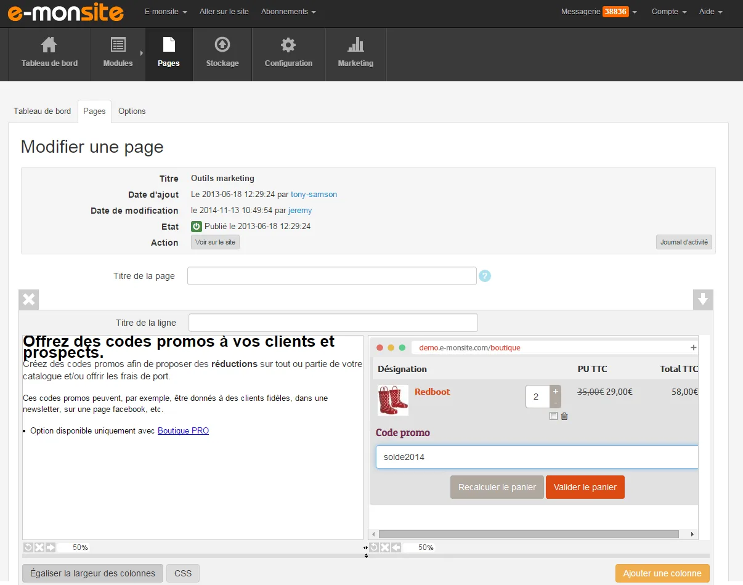The image size is (743, 585).
Task: Open the Compte dropdown
Action: 669,12
